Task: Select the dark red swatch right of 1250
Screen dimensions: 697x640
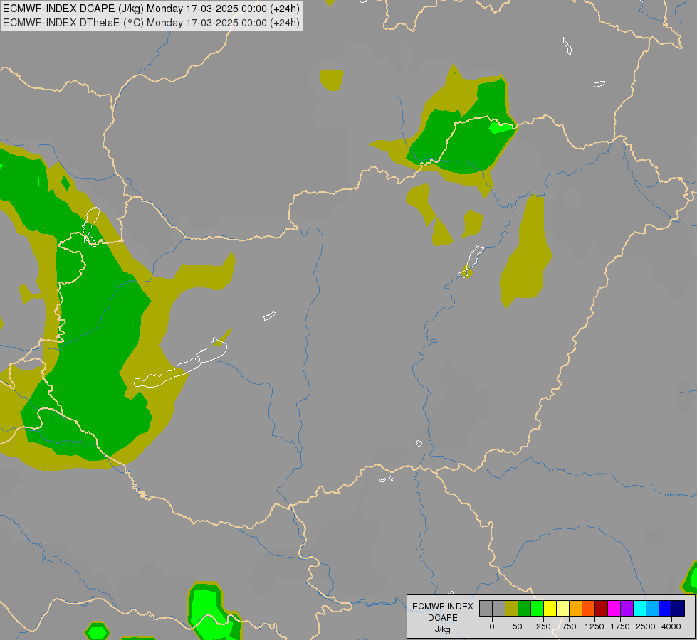Action: (602, 609)
